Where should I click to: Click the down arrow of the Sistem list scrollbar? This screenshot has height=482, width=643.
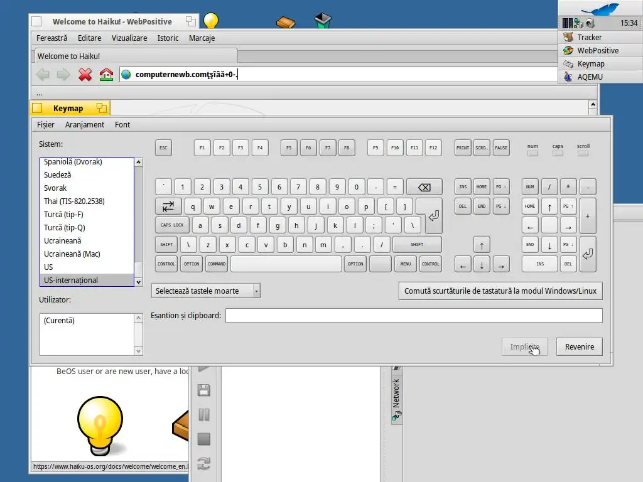(x=139, y=282)
